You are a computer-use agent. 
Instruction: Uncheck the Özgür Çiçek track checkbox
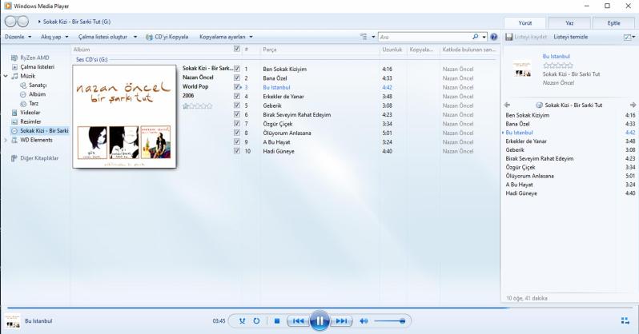237,123
